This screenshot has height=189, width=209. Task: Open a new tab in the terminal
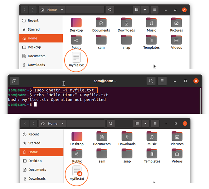tap(14, 81)
